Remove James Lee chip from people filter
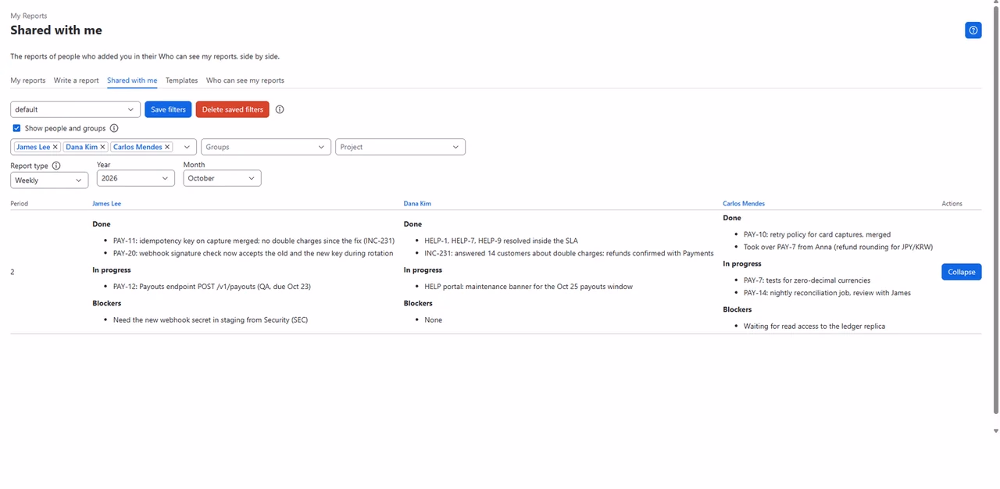 click(55, 147)
